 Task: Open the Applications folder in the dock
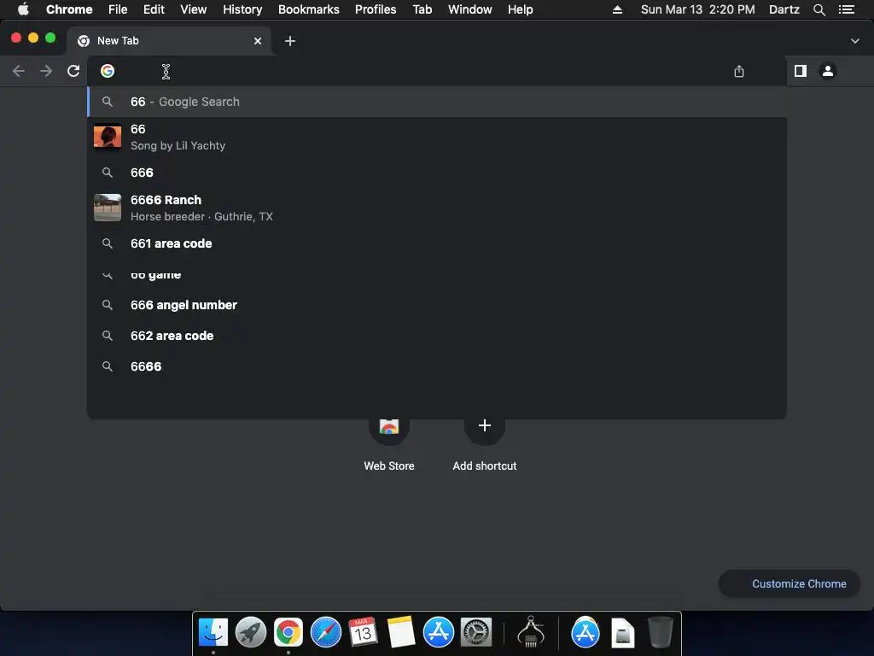pos(586,633)
